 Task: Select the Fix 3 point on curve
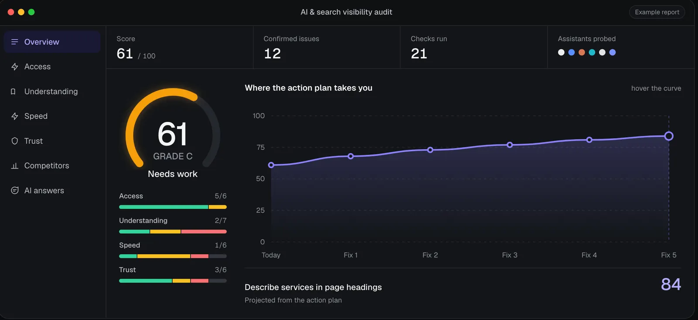[510, 145]
